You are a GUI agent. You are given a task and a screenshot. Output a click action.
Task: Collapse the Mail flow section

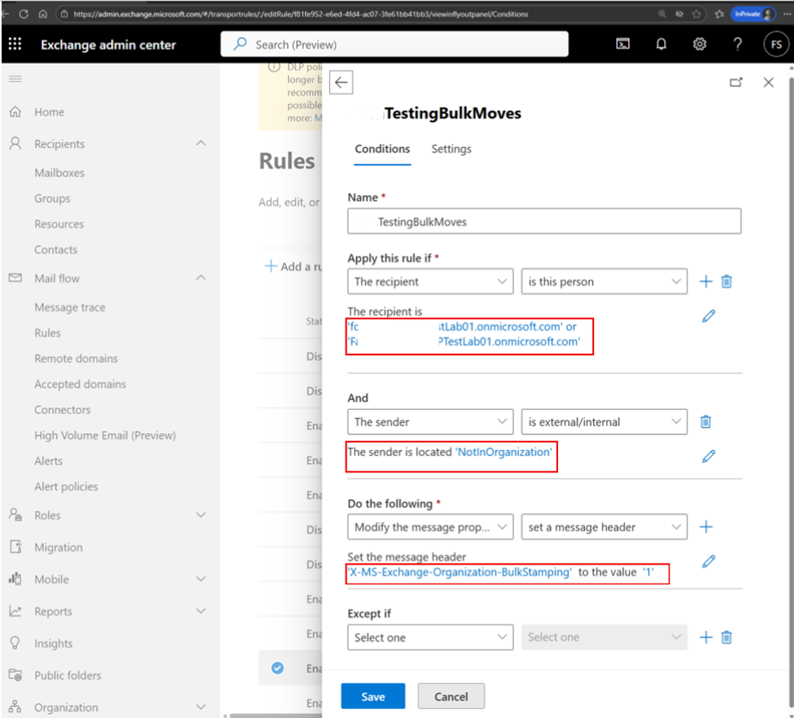coord(201,278)
